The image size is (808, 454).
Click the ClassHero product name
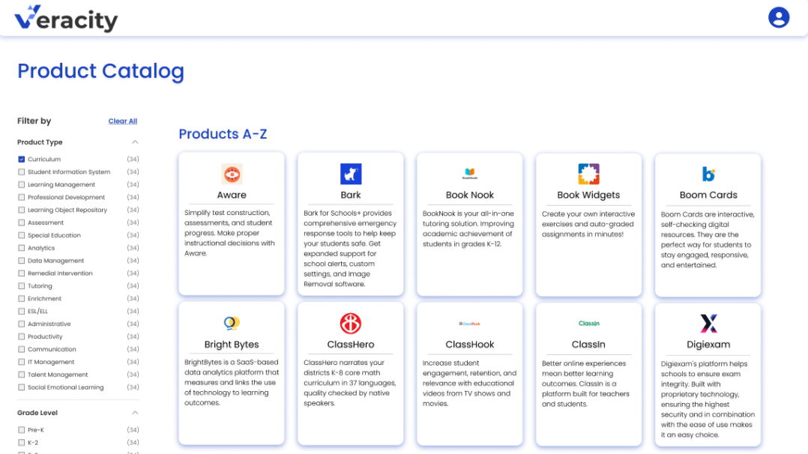click(351, 344)
